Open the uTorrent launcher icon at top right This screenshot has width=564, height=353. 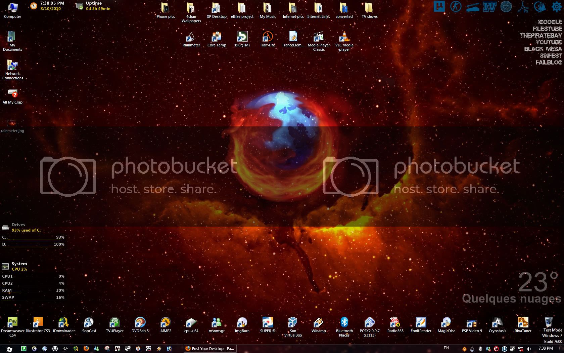pyautogui.click(x=439, y=6)
